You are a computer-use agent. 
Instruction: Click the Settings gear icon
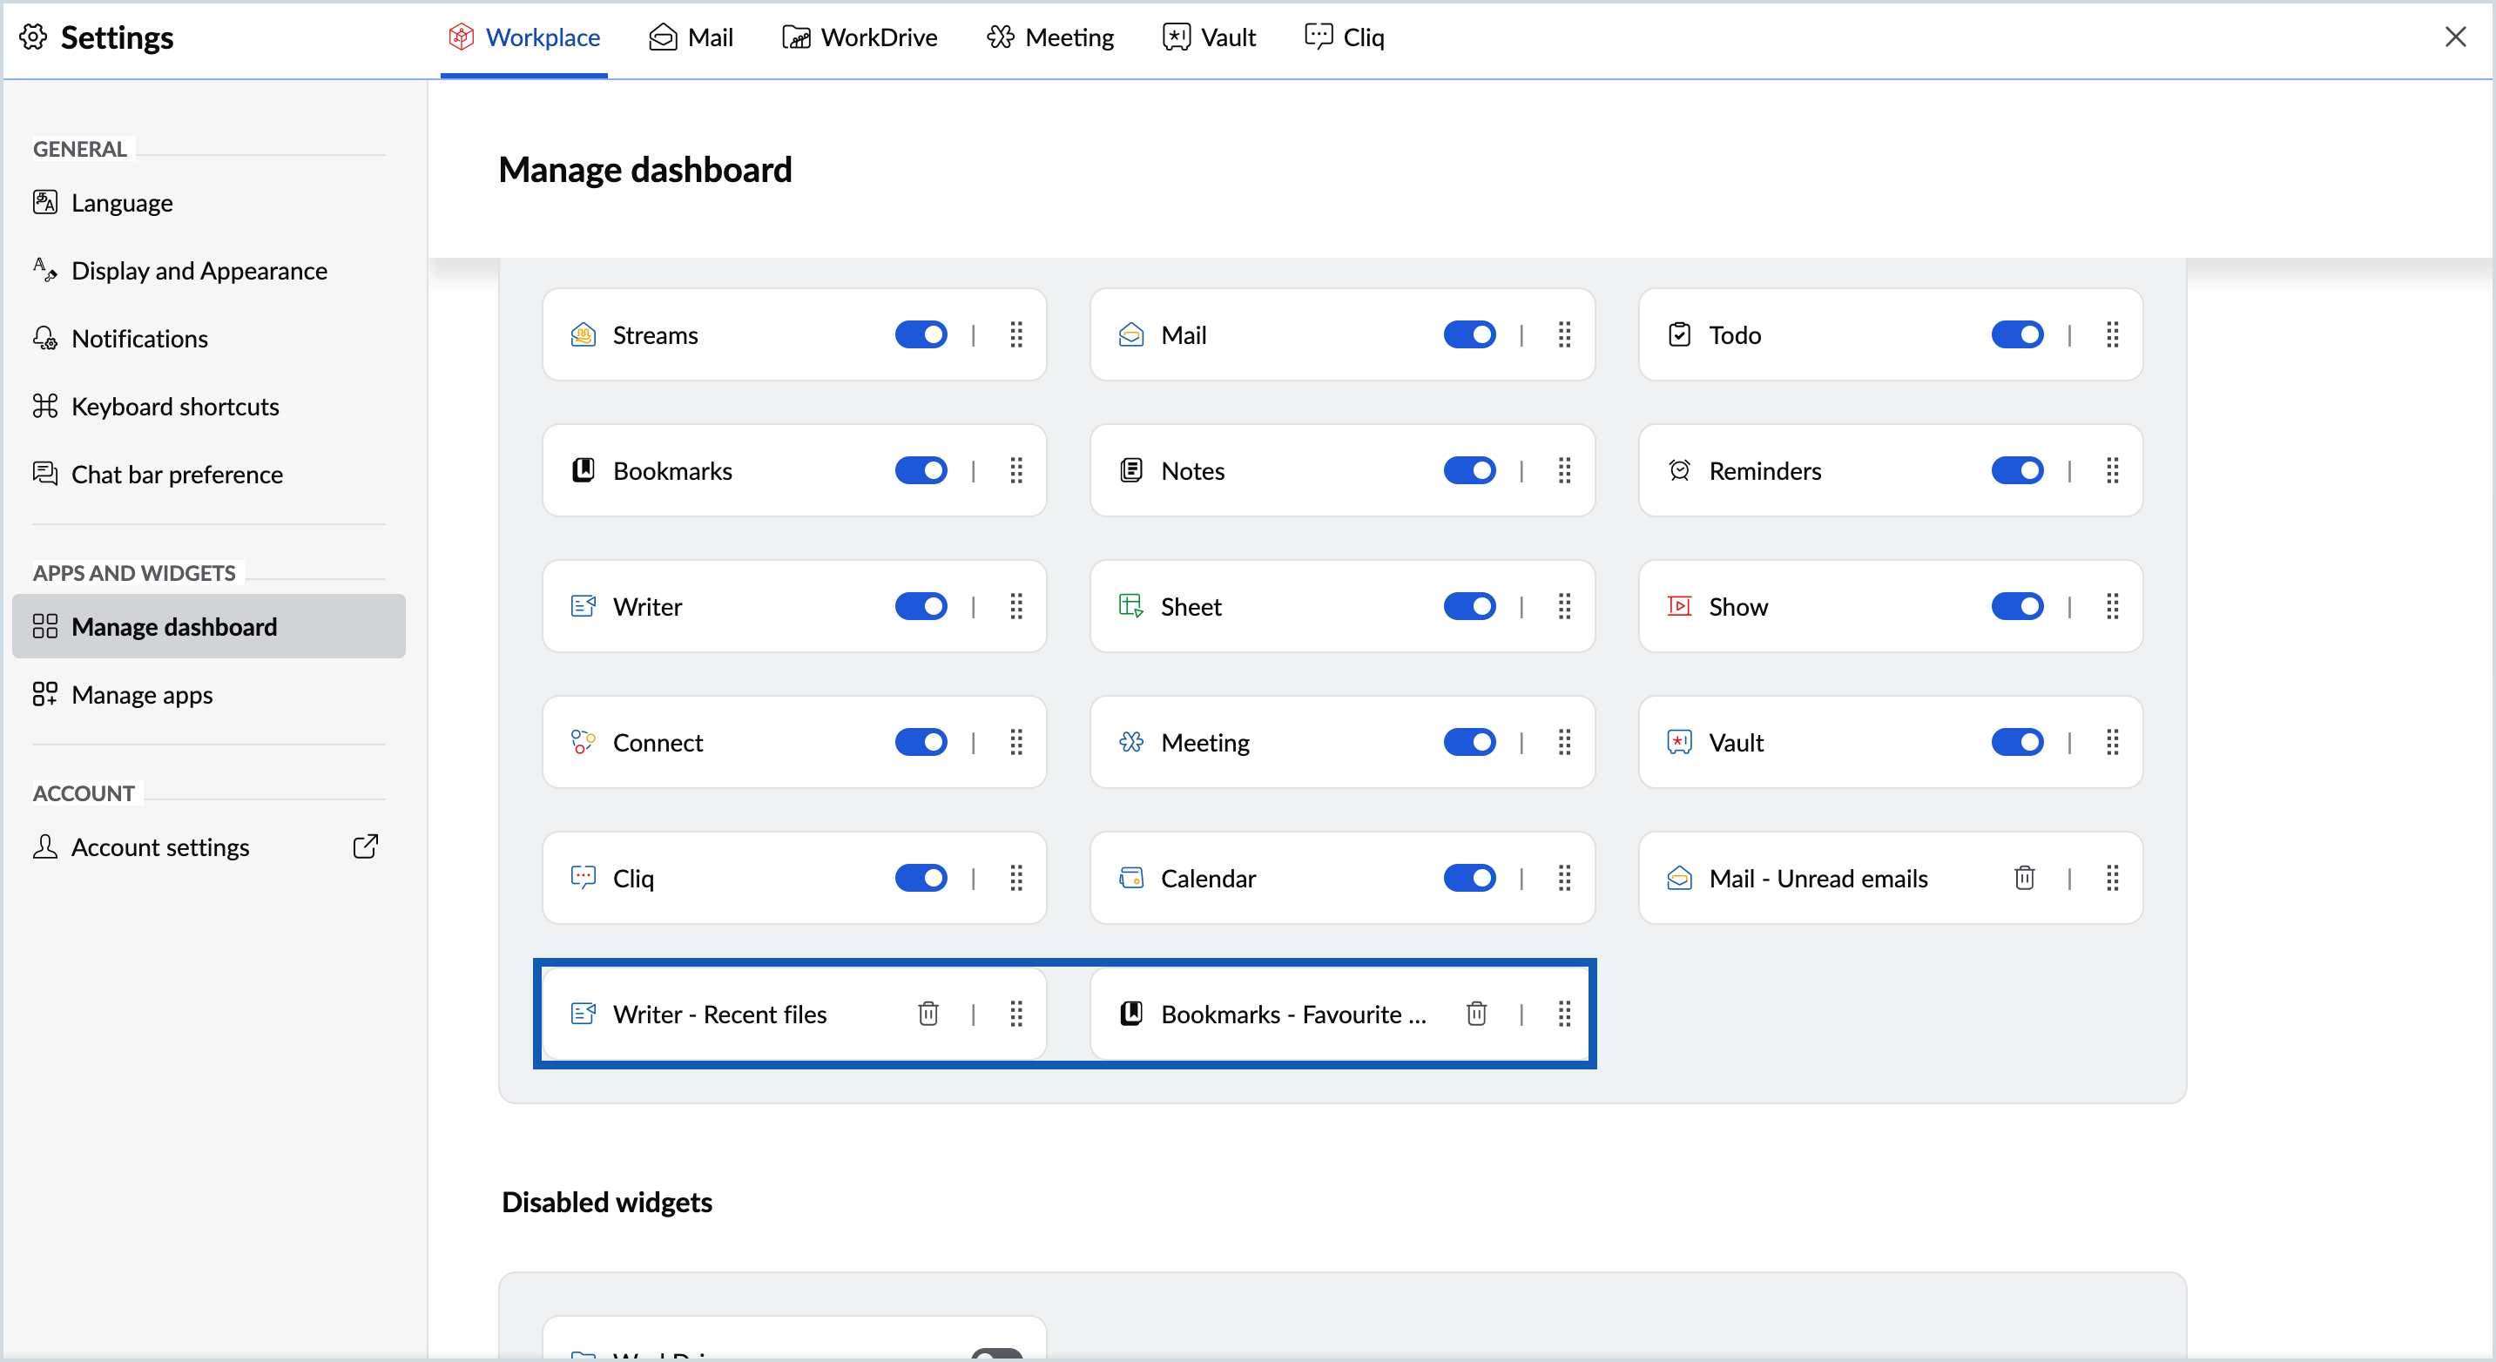[x=33, y=37]
